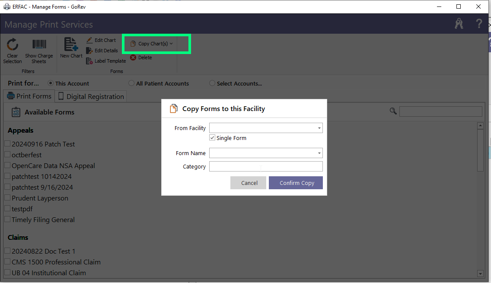491x283 pixels.
Task: Open the Label Template tool
Action: tap(106, 61)
